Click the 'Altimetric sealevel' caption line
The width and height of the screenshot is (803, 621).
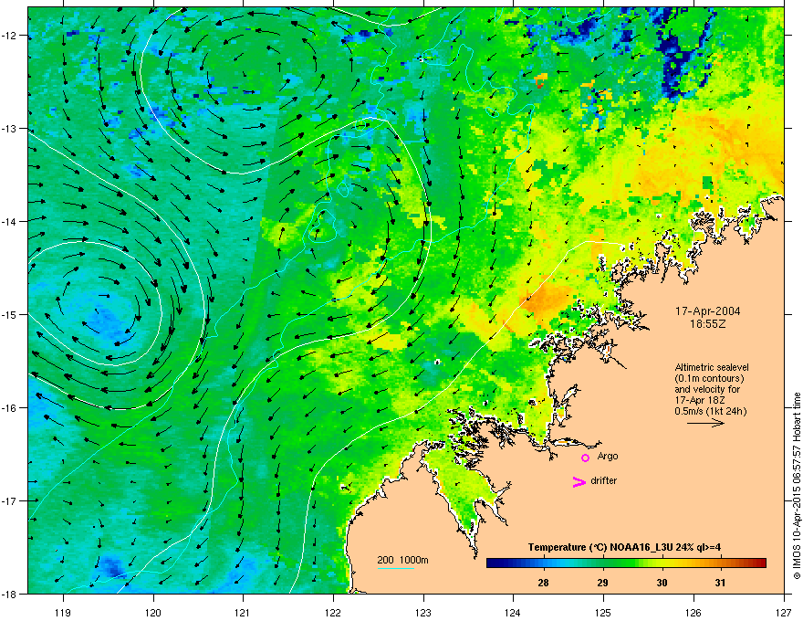click(x=712, y=367)
